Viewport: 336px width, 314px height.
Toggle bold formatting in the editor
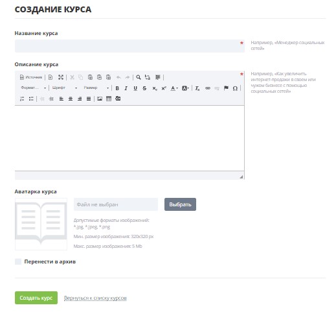coord(117,88)
